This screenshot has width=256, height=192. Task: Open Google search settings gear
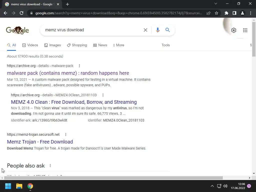point(234,30)
